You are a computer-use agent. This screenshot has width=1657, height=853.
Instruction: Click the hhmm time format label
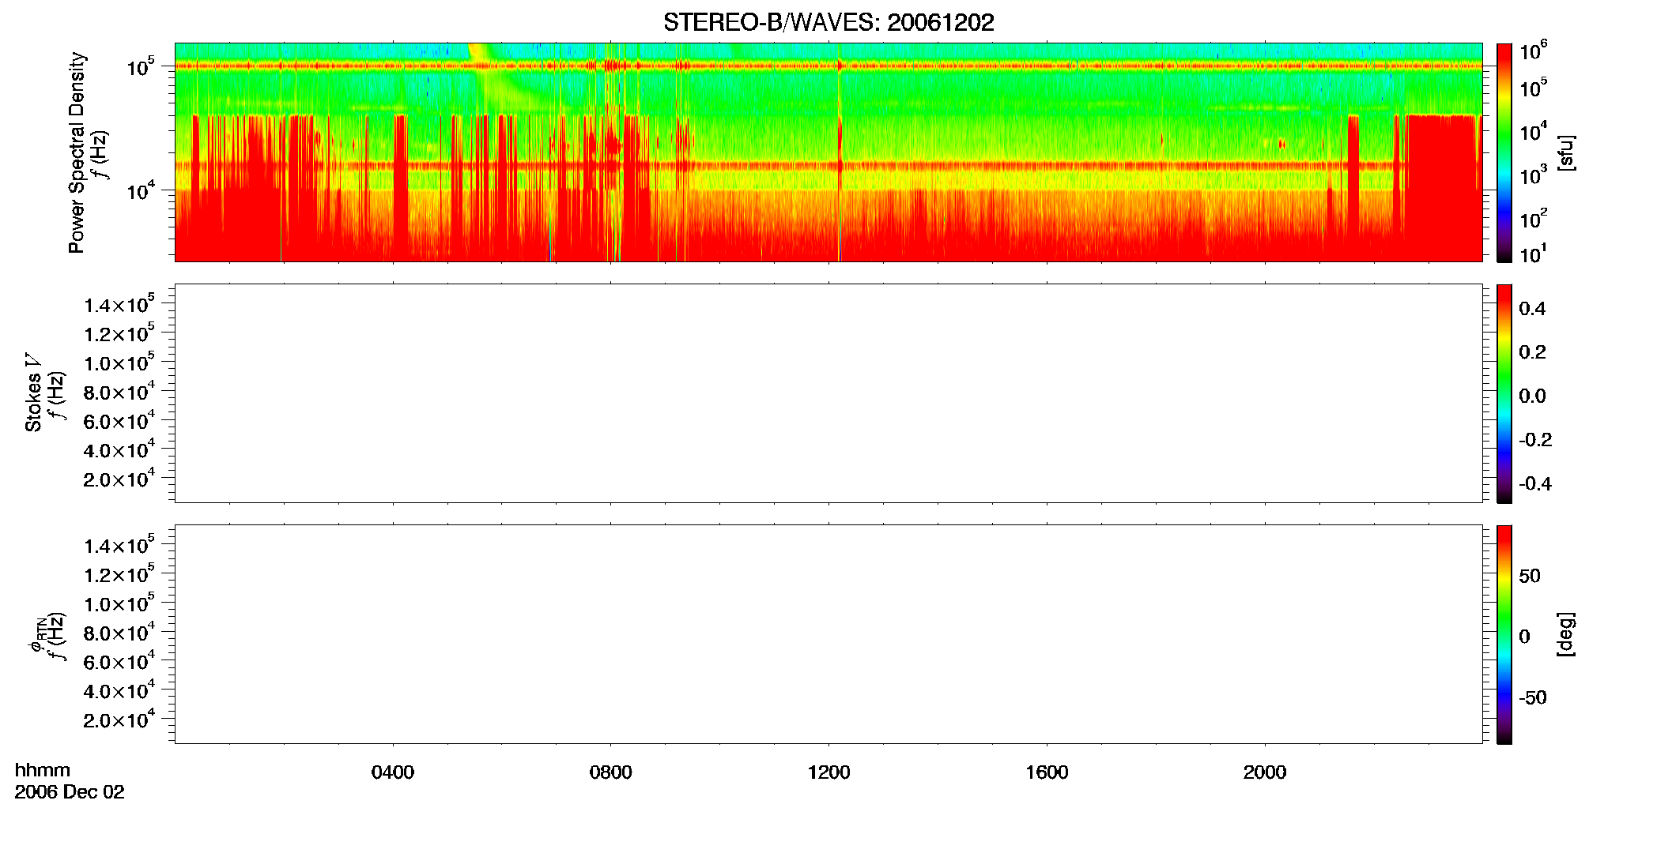[x=43, y=770]
